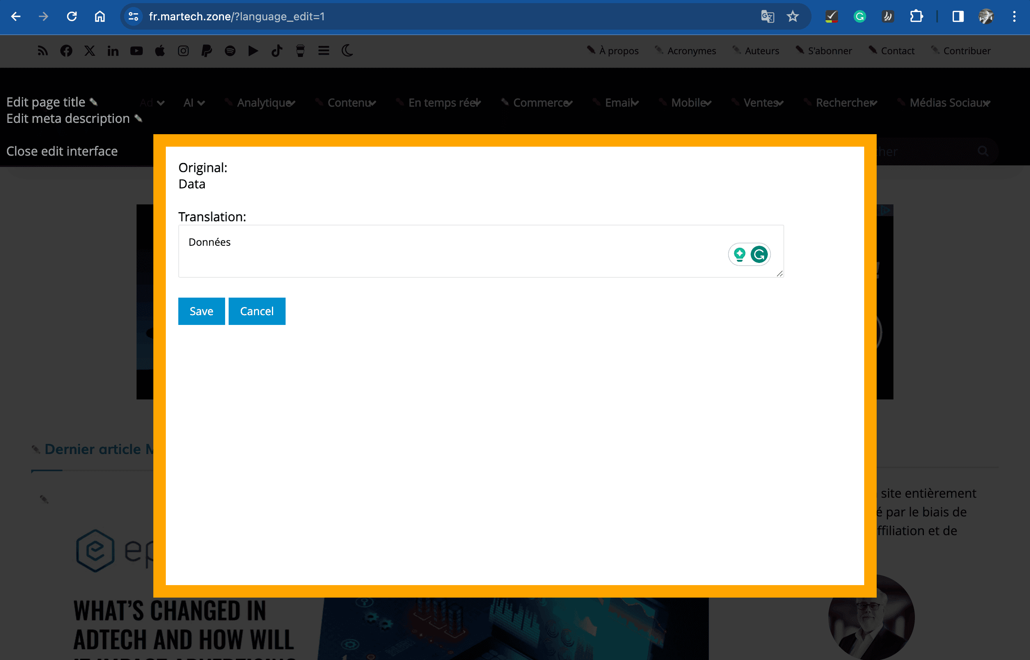Open the Chrome three-dot menu
The height and width of the screenshot is (660, 1030).
coord(1014,17)
